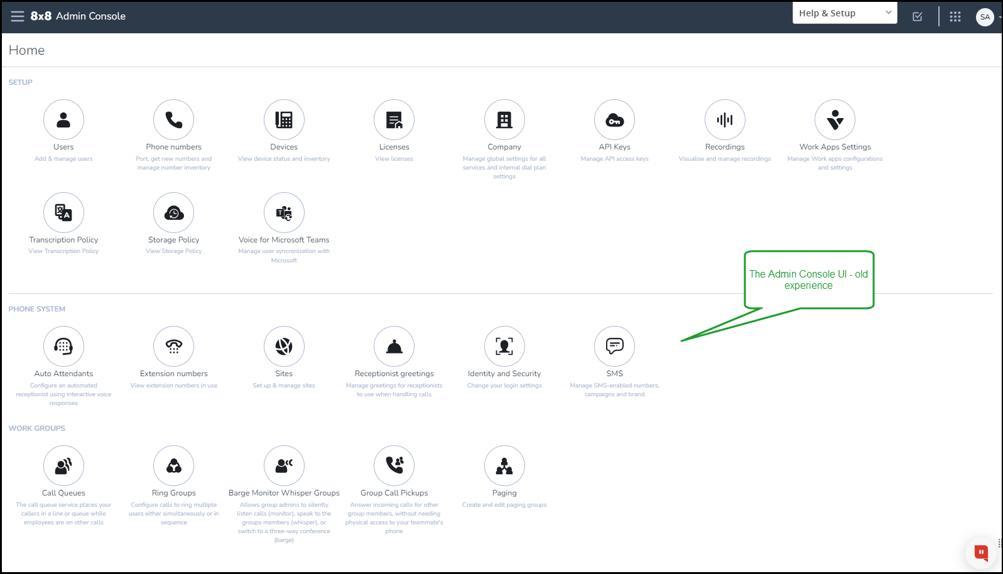1003x574 pixels.
Task: Click the 'Manage API access keys' text
Action: point(615,159)
